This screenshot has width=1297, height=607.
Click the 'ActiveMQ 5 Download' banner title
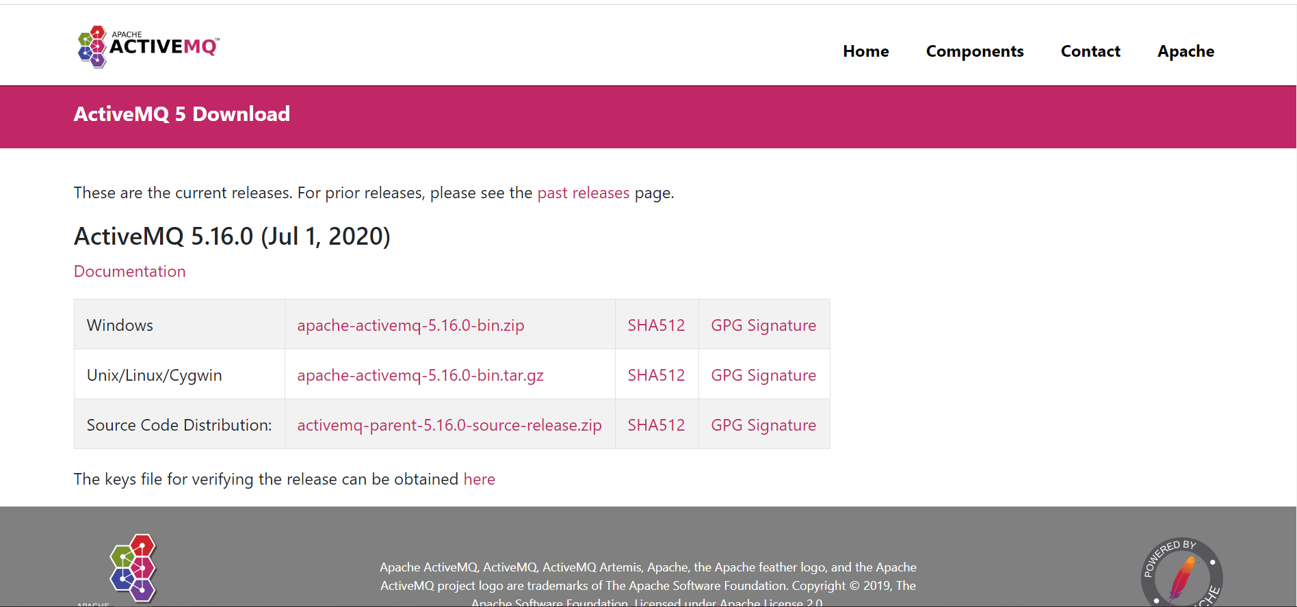(x=182, y=114)
